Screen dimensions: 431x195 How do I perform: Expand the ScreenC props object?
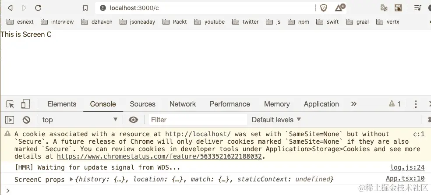[x=71, y=179]
